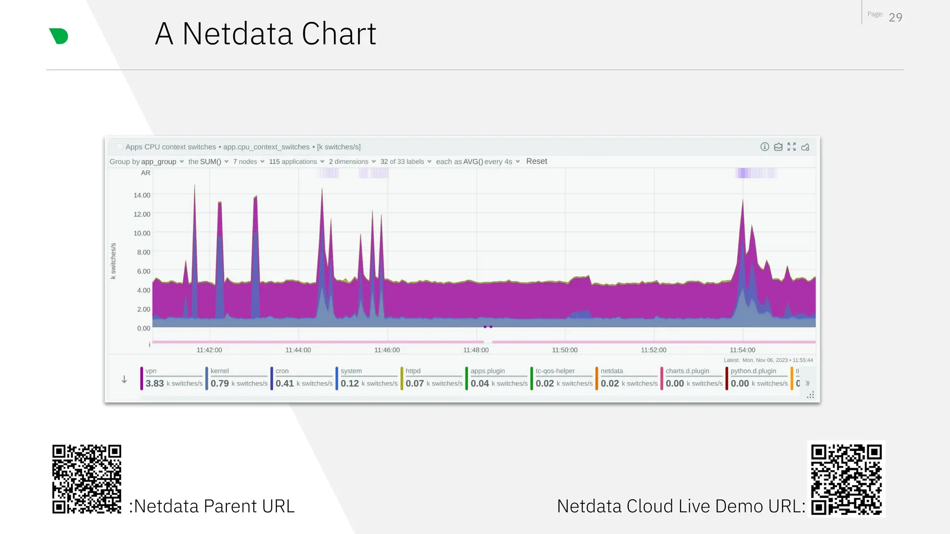Viewport: 950px width, 534px height.
Task: Click the chart resize handle dots
Action: [810, 395]
